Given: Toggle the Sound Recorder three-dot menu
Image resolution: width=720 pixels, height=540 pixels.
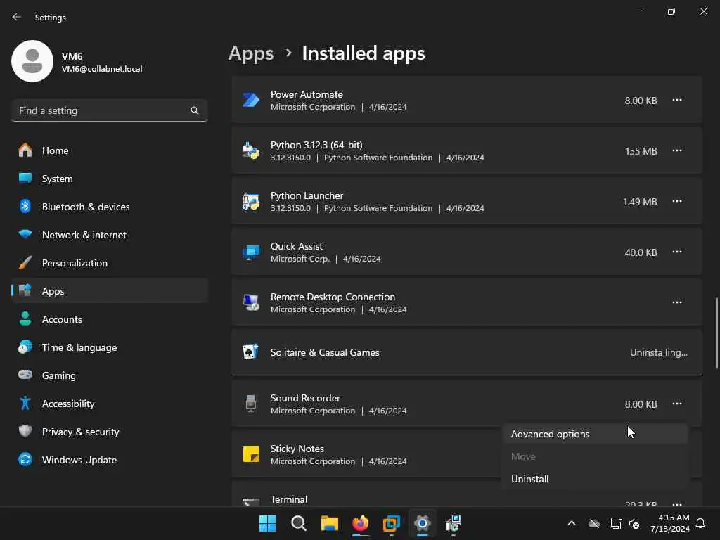Looking at the screenshot, I should 677,404.
